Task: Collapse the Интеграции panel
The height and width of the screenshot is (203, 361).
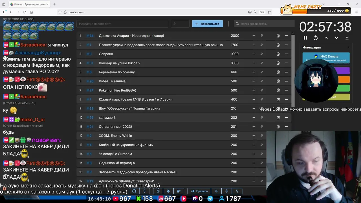Action: [348, 47]
